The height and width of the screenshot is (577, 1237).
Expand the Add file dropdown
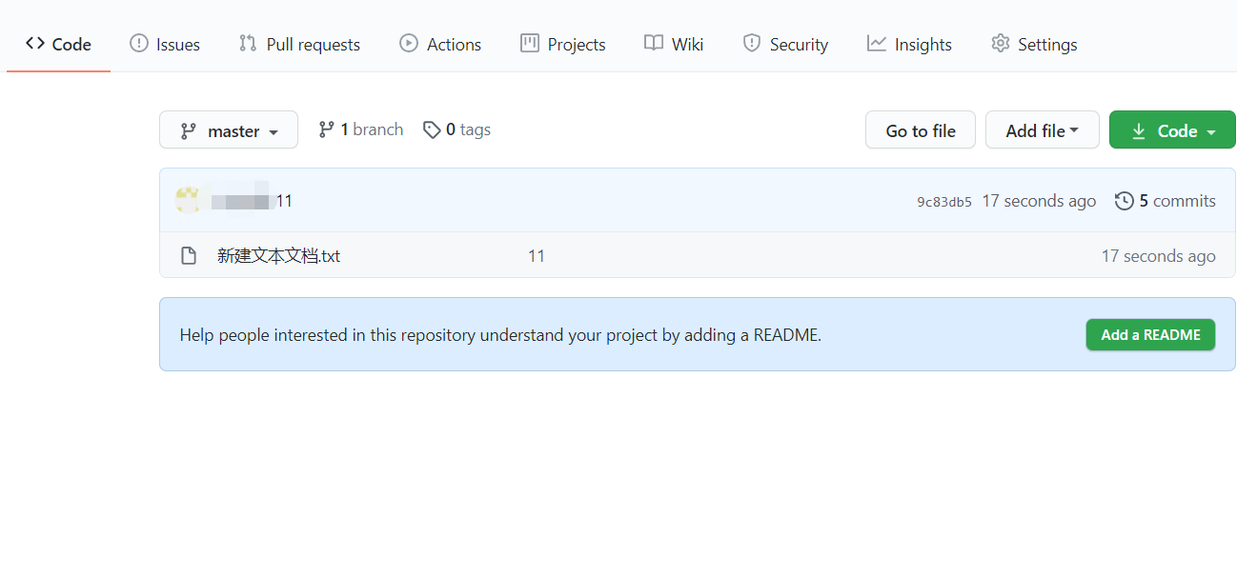[1043, 130]
